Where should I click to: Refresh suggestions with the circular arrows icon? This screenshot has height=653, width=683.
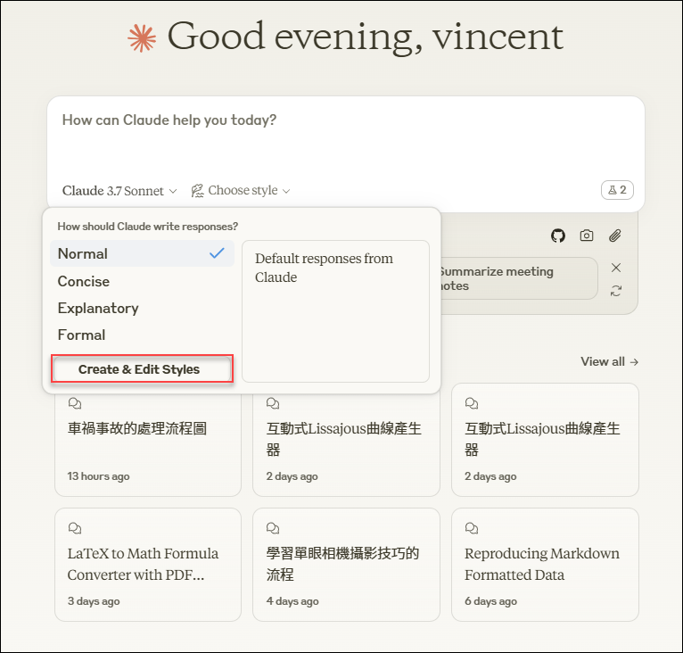pyautogui.click(x=616, y=291)
